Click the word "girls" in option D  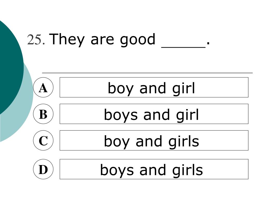tap(188, 170)
